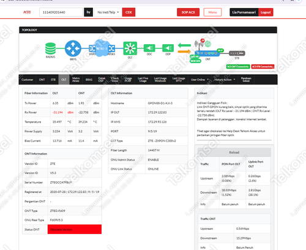The height and width of the screenshot is (250, 306).
Task: Switch to the STB tab
Action: tap(53, 80)
